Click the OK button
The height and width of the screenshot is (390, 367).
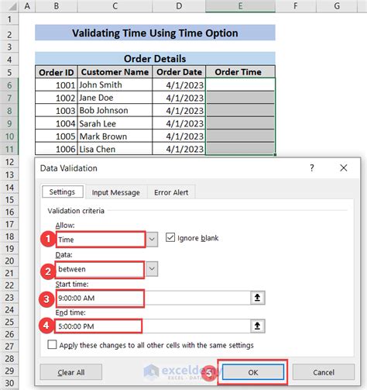coord(253,372)
